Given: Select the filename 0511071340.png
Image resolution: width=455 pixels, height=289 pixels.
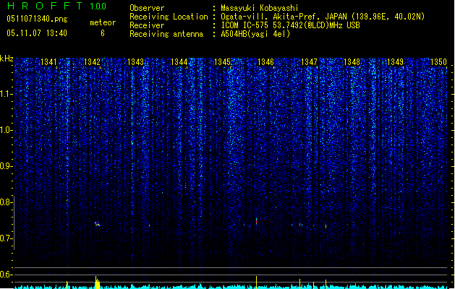Looking at the screenshot, I should pos(37,19).
